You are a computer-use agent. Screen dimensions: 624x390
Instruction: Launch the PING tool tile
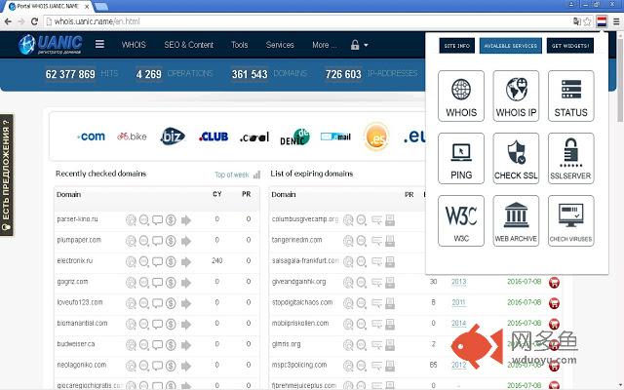[461, 158]
